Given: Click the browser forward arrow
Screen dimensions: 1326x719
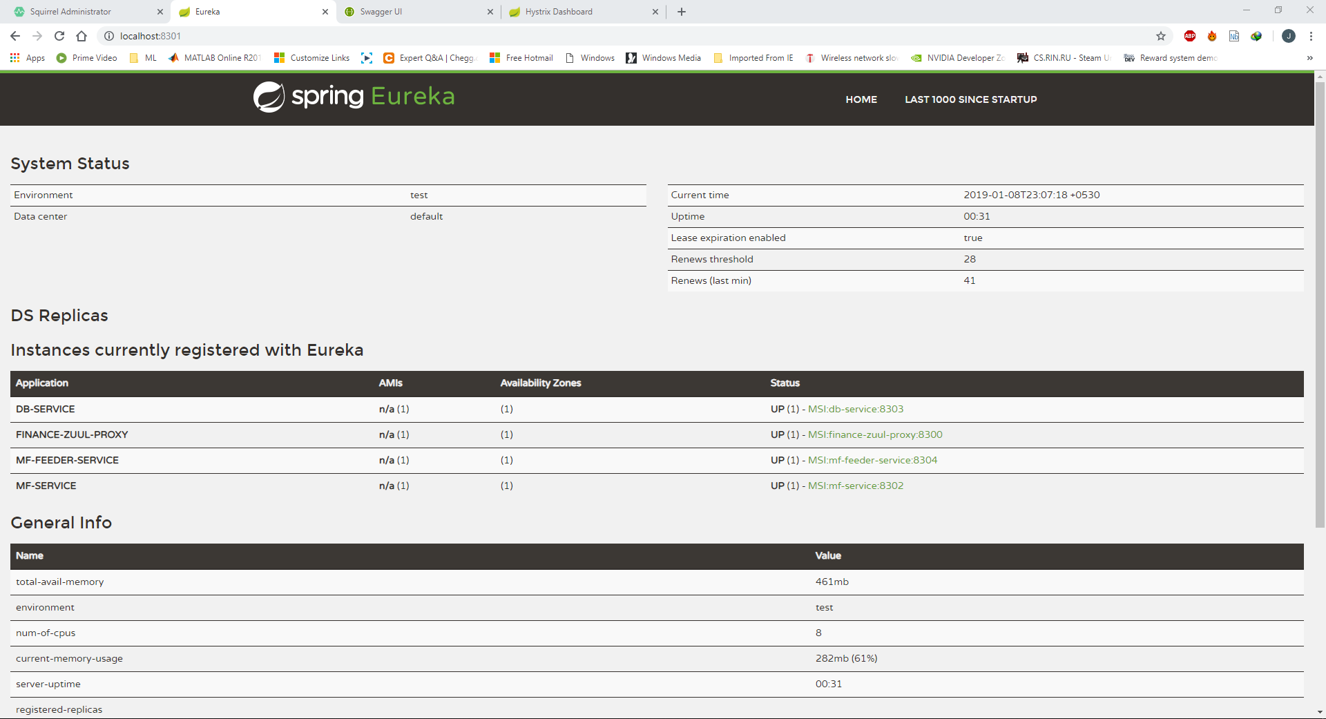Looking at the screenshot, I should point(37,36).
